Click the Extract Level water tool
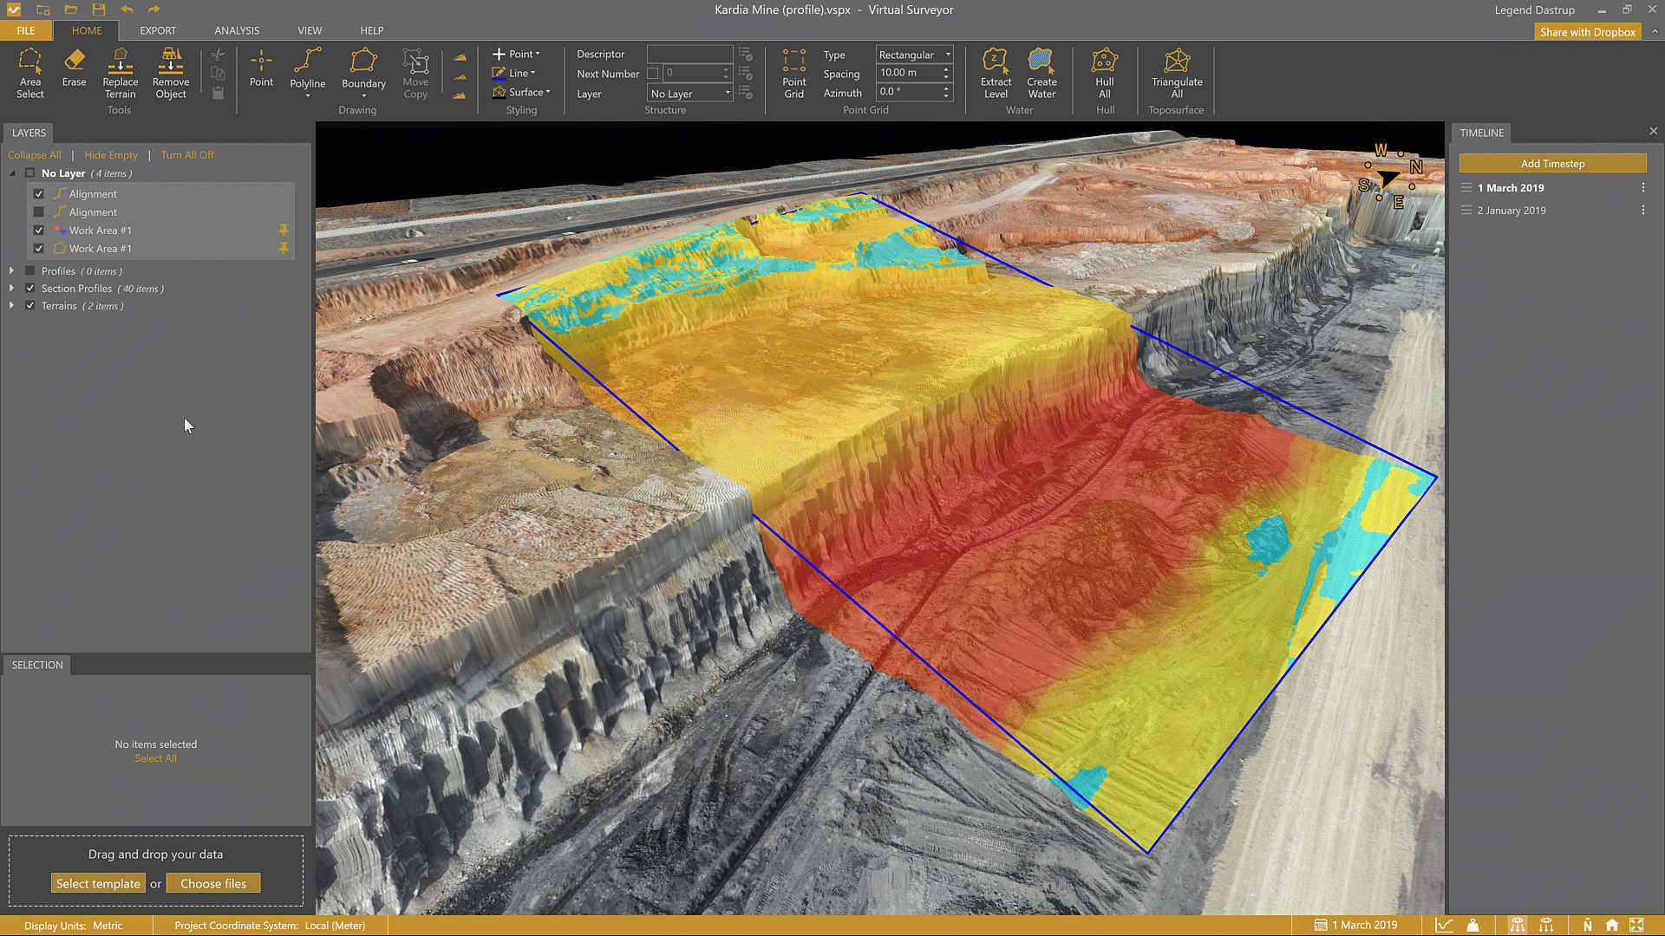The image size is (1665, 936). coord(996,73)
